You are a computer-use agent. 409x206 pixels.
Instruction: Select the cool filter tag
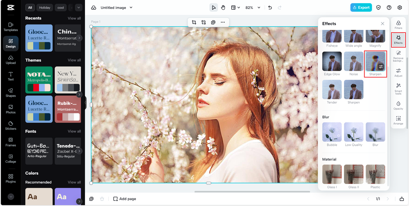pyautogui.click(x=61, y=7)
